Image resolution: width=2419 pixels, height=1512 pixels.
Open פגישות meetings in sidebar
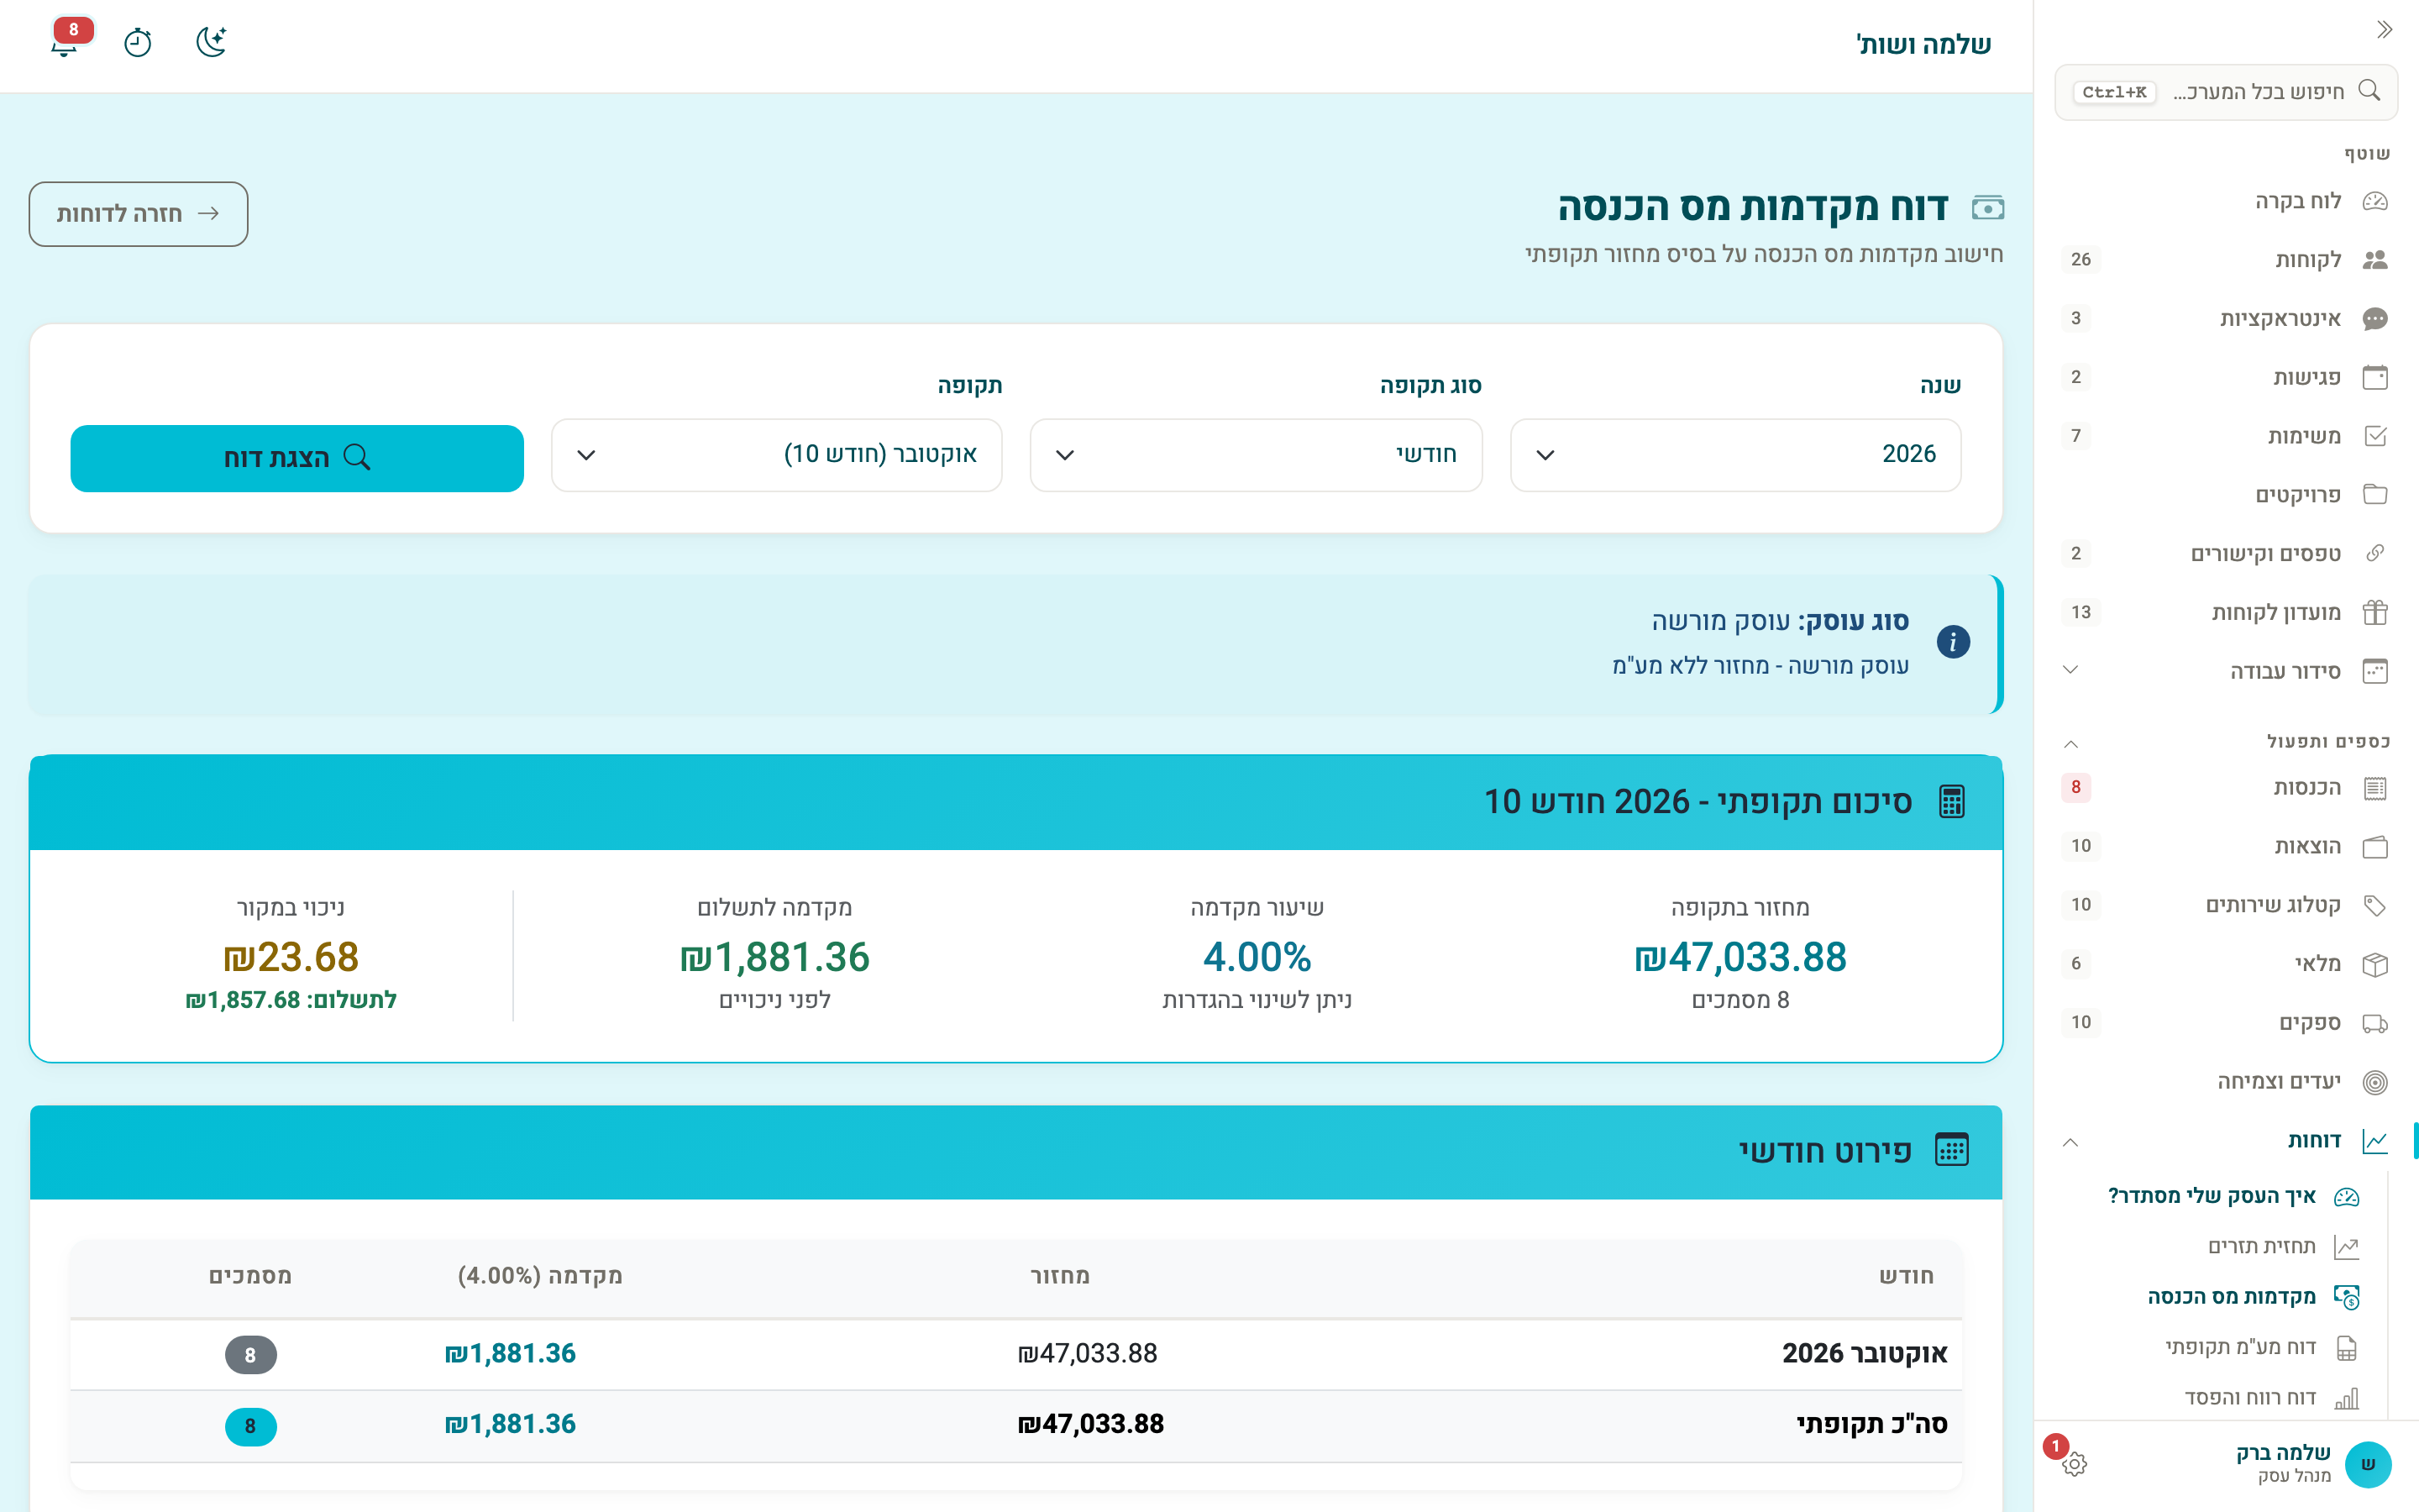click(x=2225, y=377)
